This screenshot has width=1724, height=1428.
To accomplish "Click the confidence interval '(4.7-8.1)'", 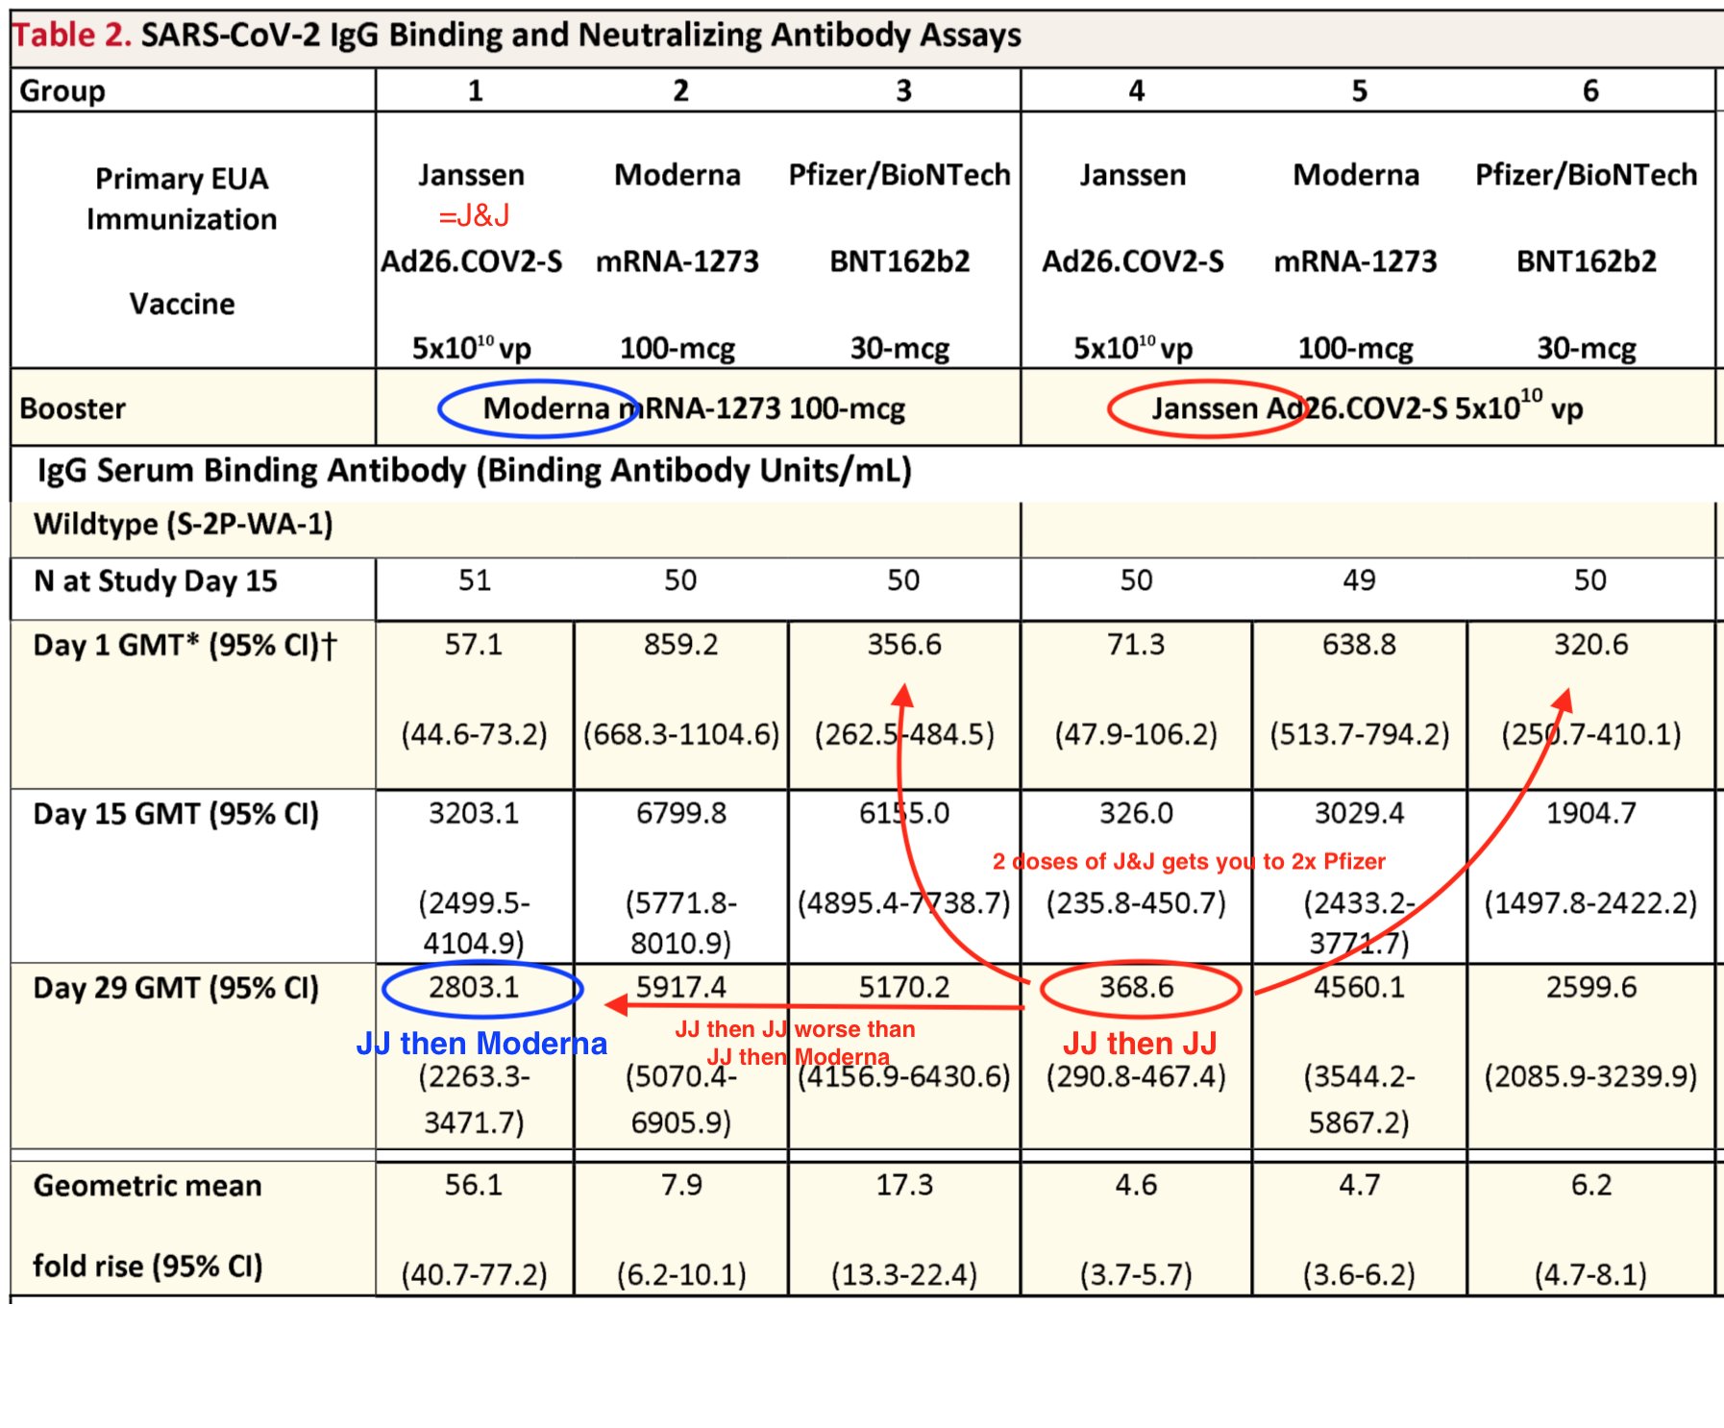I will (x=1591, y=1275).
